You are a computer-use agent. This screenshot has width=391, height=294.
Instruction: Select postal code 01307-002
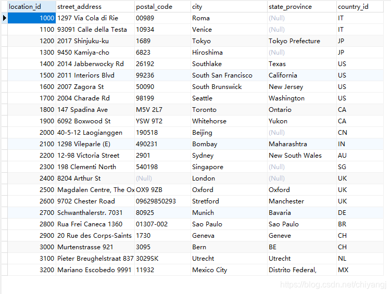162,224
